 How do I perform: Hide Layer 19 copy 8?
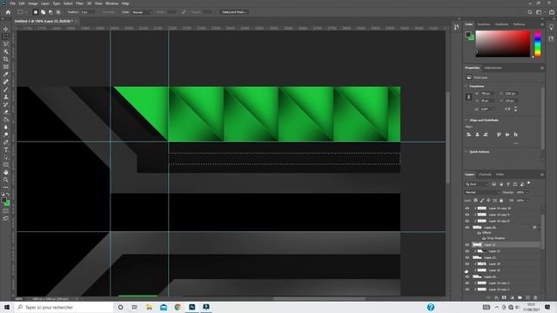click(467, 221)
